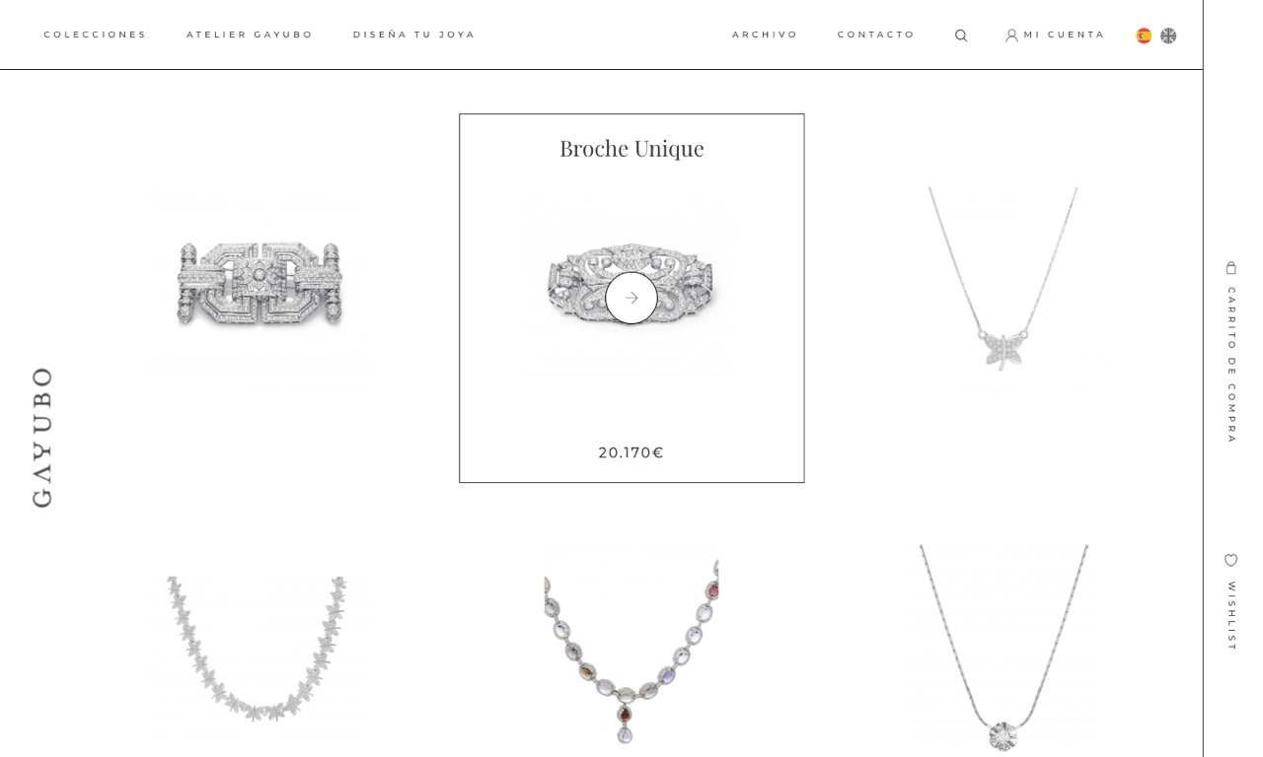The height and width of the screenshot is (757, 1263).
Task: Open the shopping bag cart icon
Action: click(1231, 268)
